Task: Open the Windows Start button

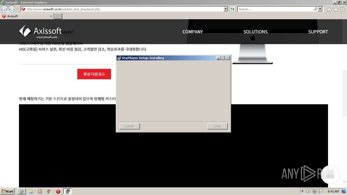Action: pyautogui.click(x=8, y=191)
